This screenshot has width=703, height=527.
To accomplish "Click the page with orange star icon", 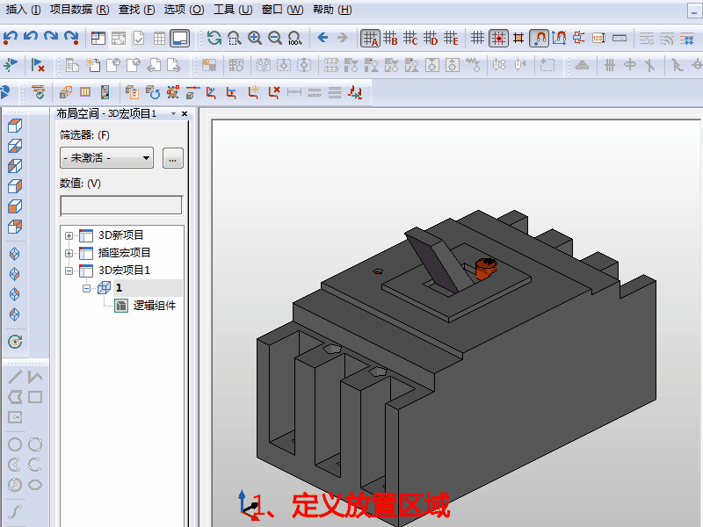I will [x=93, y=65].
